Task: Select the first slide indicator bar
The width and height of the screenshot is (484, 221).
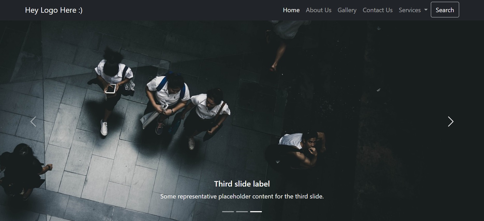Action: tap(228, 212)
